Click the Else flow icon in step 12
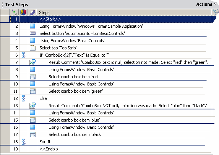Viewport: 219px width, 155px height. click(23, 98)
